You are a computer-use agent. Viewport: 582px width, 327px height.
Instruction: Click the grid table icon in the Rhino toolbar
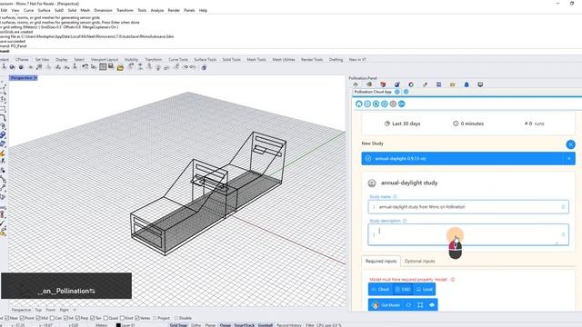(x=103, y=66)
